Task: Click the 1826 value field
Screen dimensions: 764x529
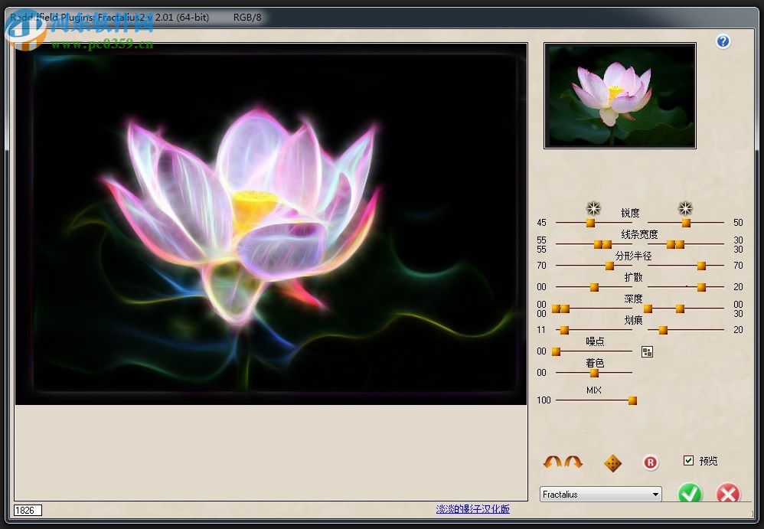Action: coord(28,510)
